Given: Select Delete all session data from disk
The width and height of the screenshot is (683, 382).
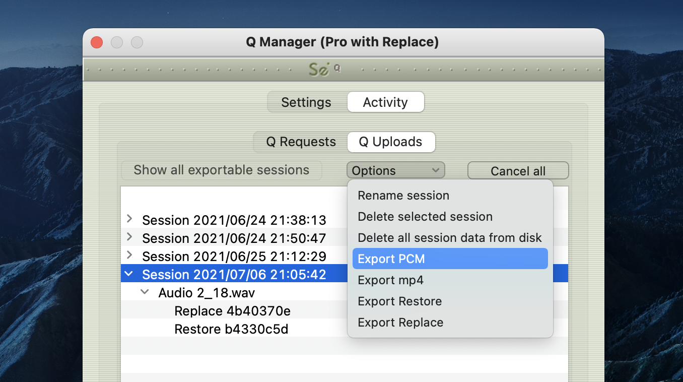Looking at the screenshot, I should click(x=449, y=238).
